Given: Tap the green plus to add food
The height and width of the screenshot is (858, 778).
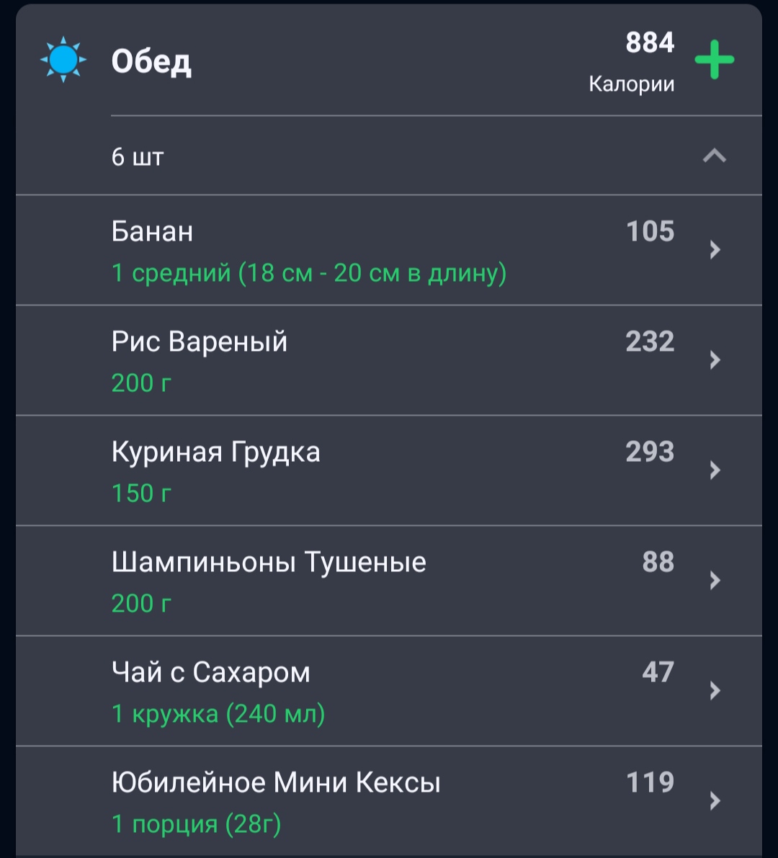Looking at the screenshot, I should 714,60.
